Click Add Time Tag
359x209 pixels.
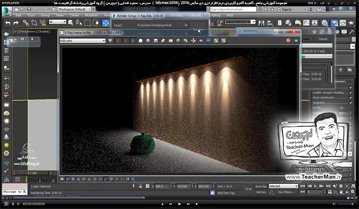click(x=226, y=193)
